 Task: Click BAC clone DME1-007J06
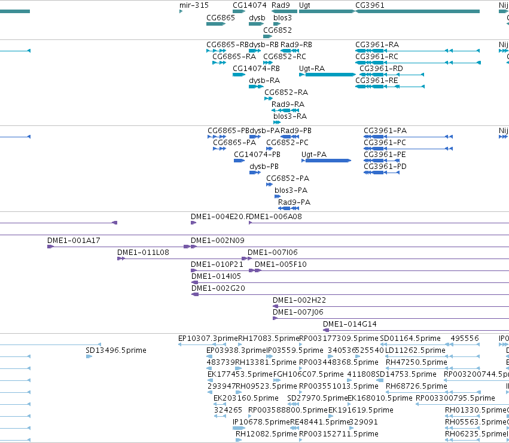click(x=391, y=319)
